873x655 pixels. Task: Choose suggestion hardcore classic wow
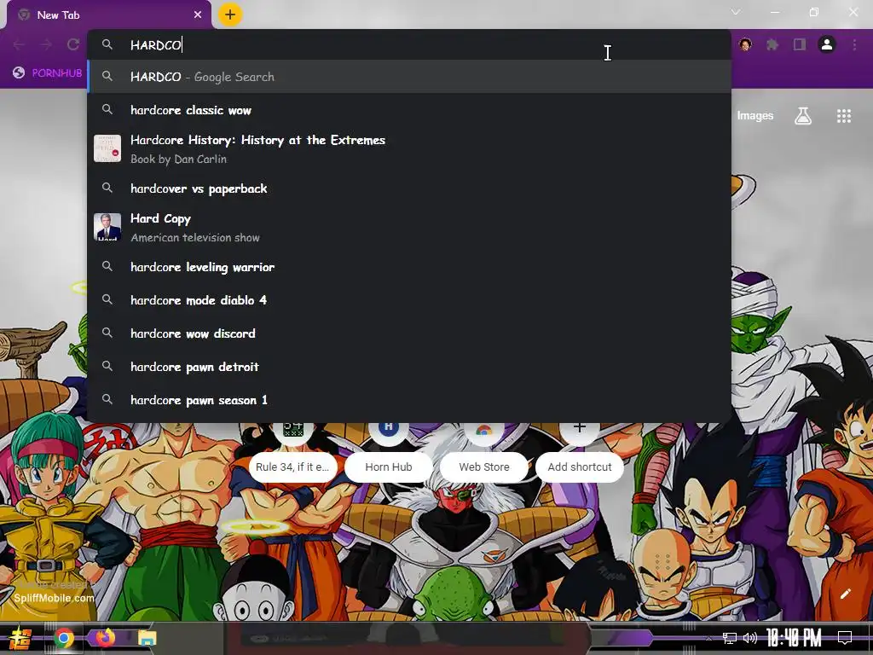tap(408, 110)
